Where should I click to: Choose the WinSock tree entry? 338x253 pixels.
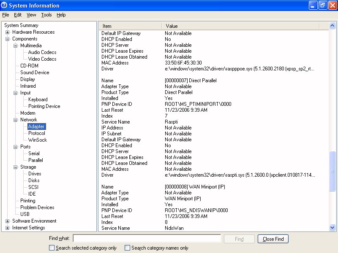click(x=38, y=140)
